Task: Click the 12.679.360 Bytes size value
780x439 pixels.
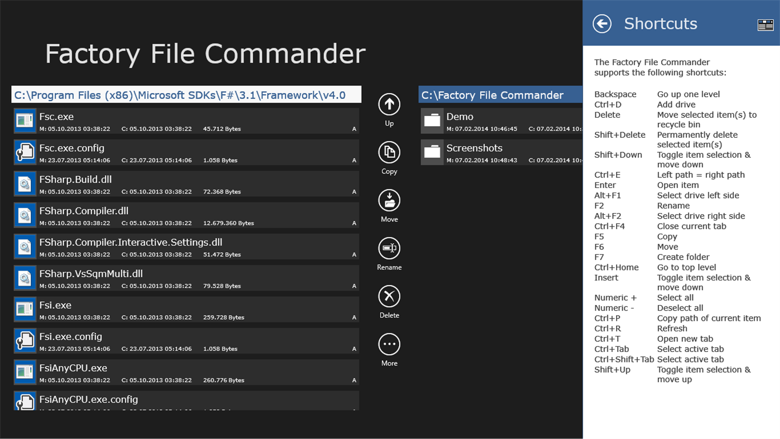Action: 229,223
